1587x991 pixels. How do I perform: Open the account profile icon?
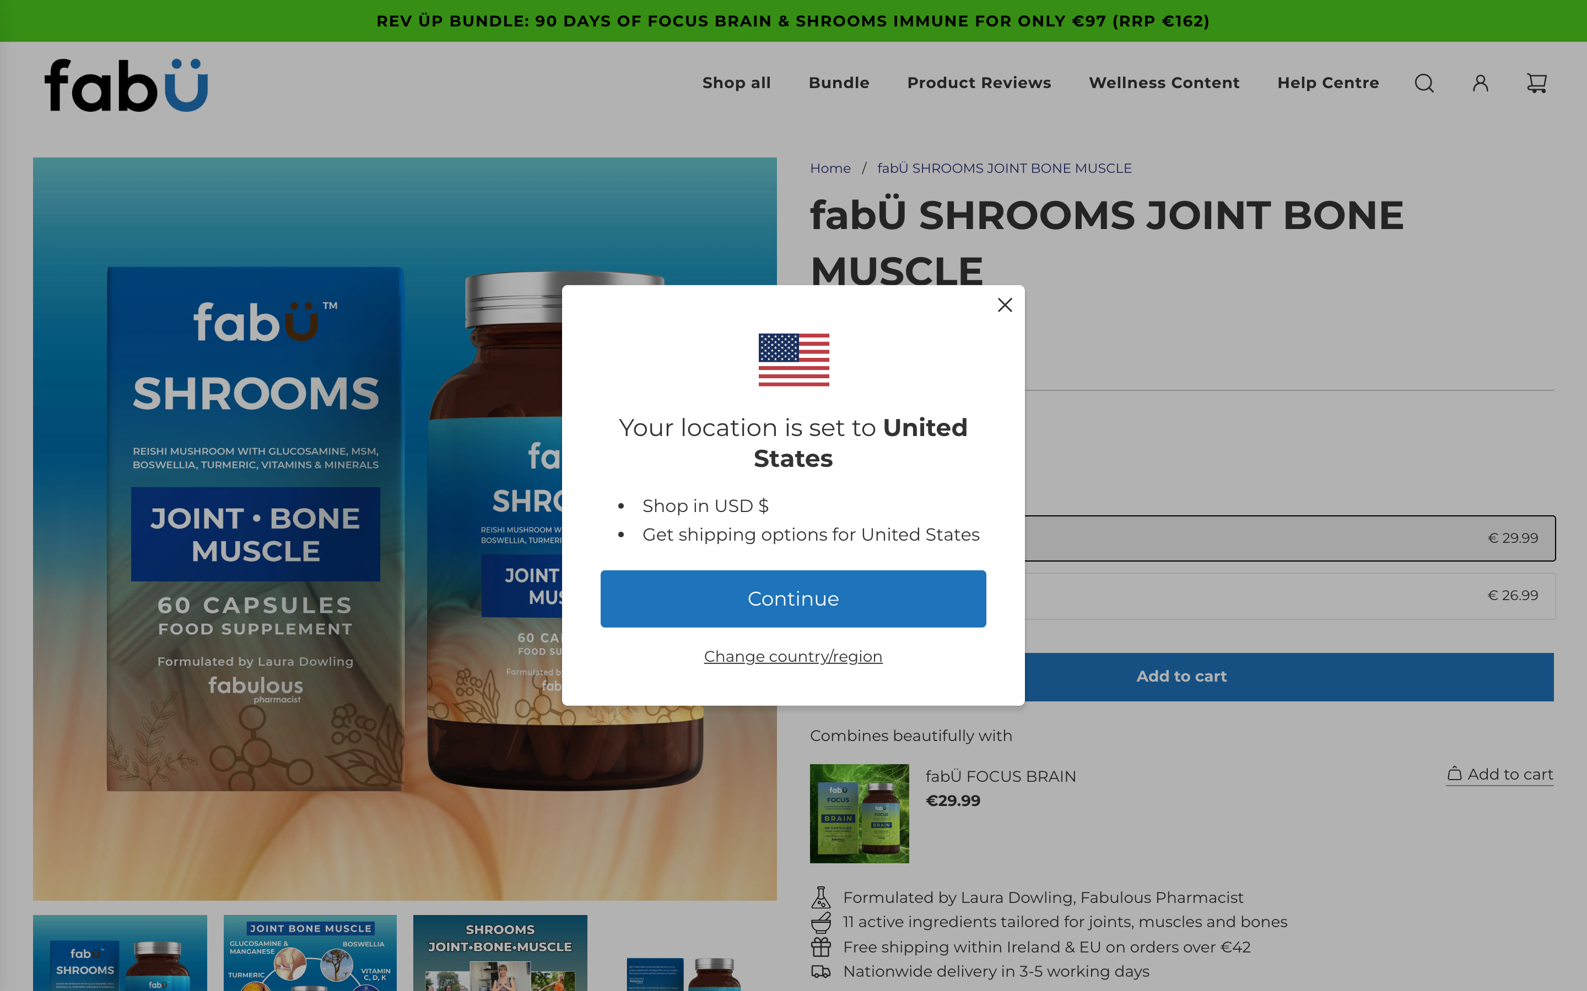tap(1480, 83)
